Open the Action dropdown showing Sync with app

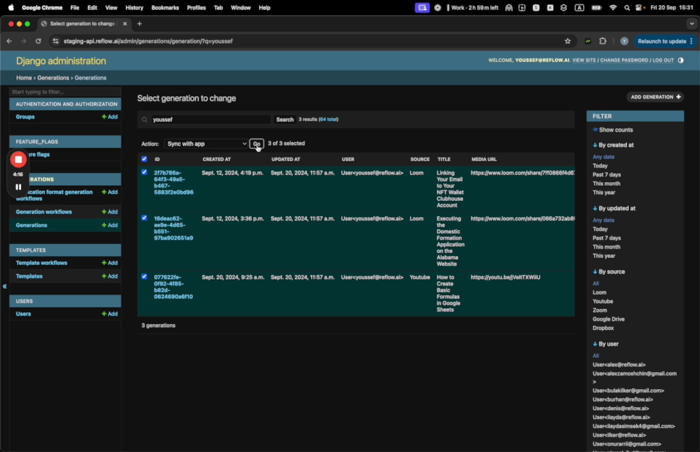[x=206, y=144]
